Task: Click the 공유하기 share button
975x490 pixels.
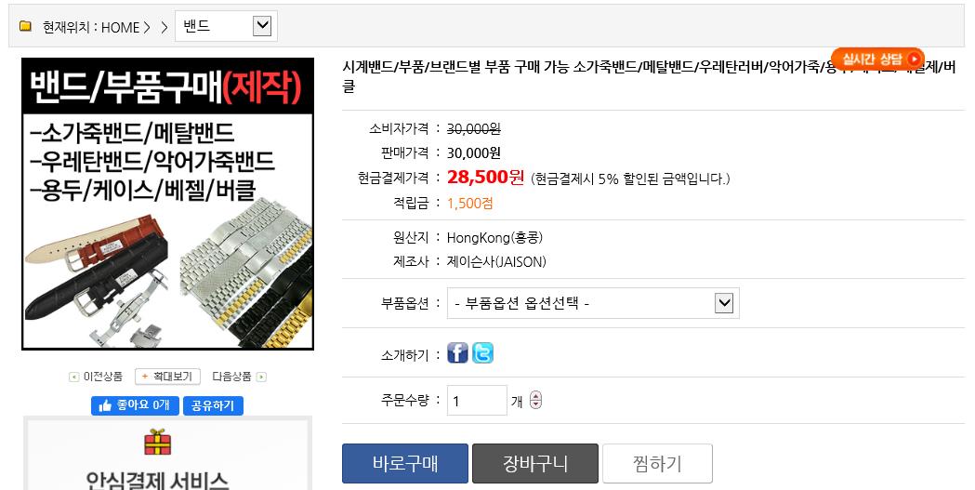Action: (x=213, y=405)
